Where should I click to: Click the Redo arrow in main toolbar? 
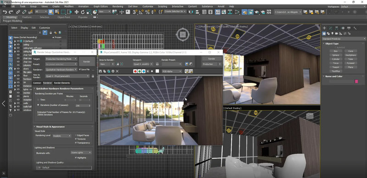click(x=11, y=12)
